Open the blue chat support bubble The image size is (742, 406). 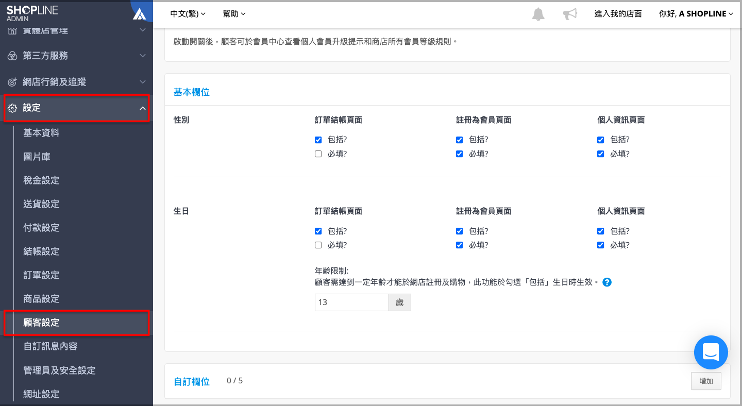point(711,352)
